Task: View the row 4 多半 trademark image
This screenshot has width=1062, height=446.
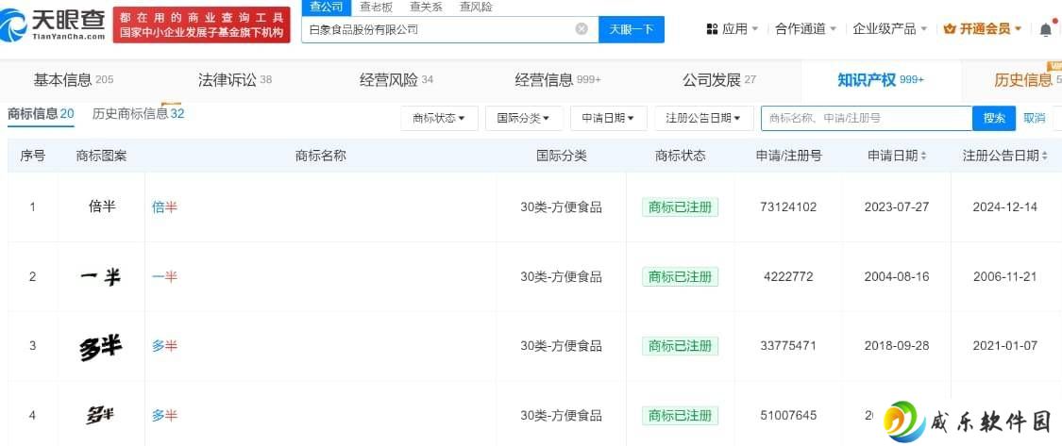Action: point(100,415)
